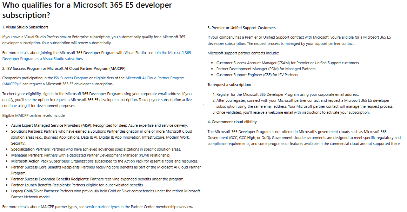Click the paragraph about Visual Studio Professional subscription
Screen dimensions: 407x212
click(x=94, y=40)
